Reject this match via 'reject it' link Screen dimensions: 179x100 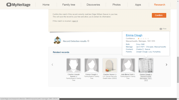click(75, 21)
